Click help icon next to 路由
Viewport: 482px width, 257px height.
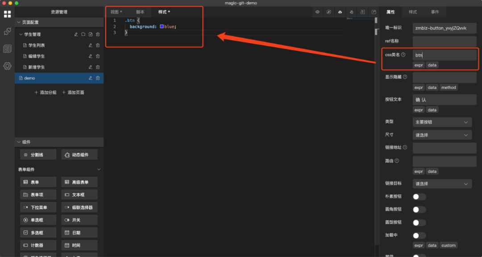pyautogui.click(x=397, y=161)
